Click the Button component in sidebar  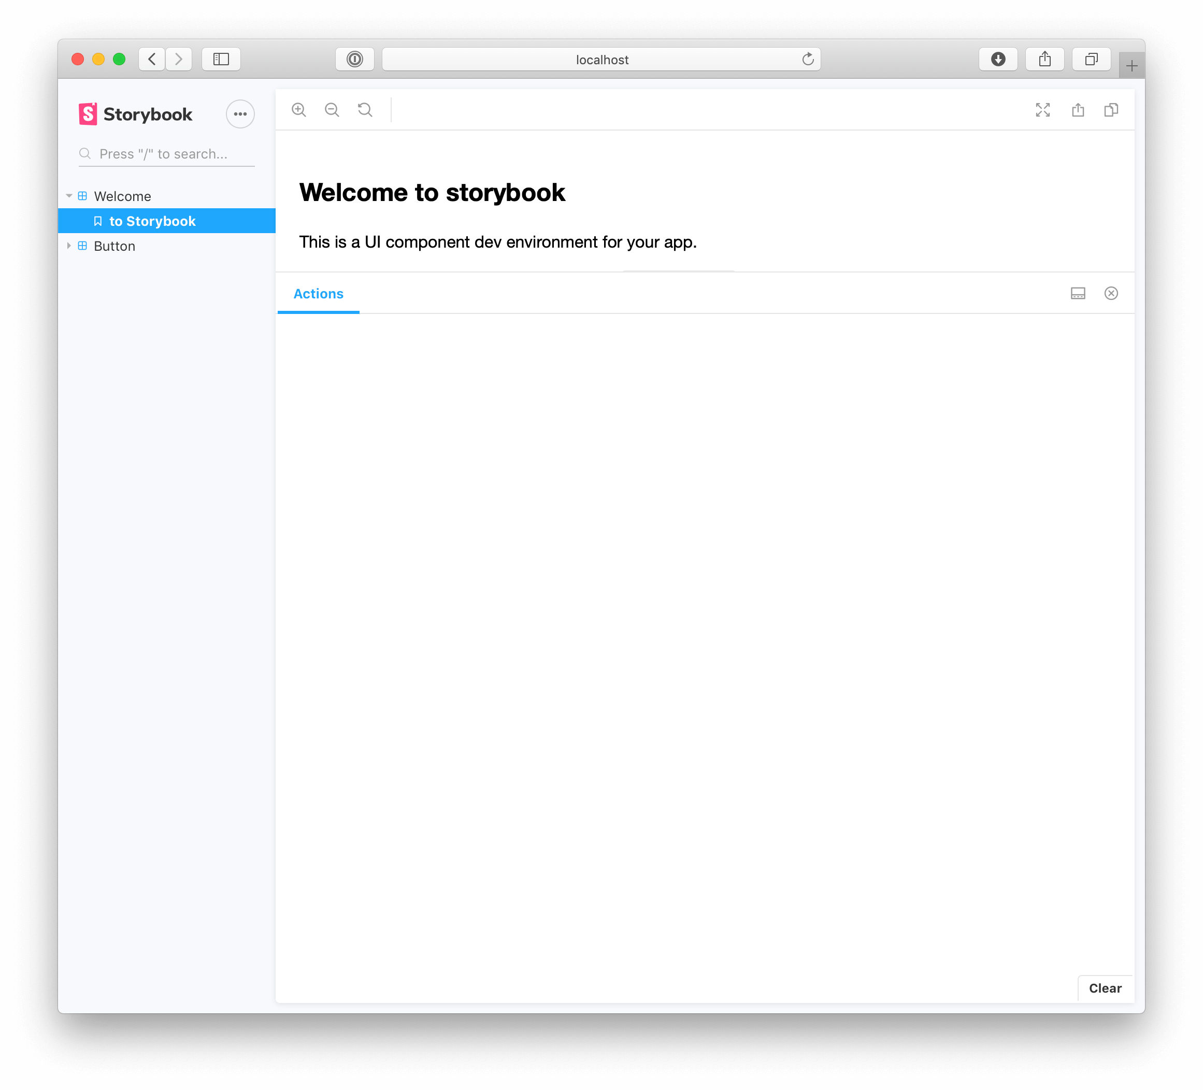coord(114,245)
